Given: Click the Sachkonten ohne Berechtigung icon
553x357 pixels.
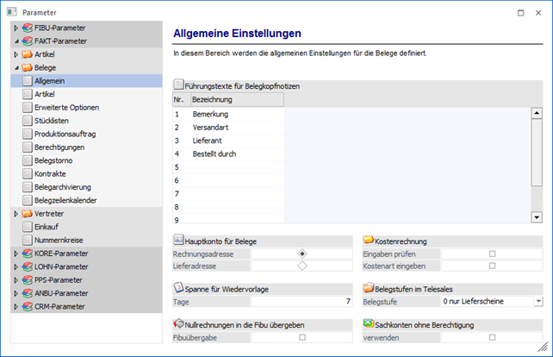Looking at the screenshot, I should 369,323.
